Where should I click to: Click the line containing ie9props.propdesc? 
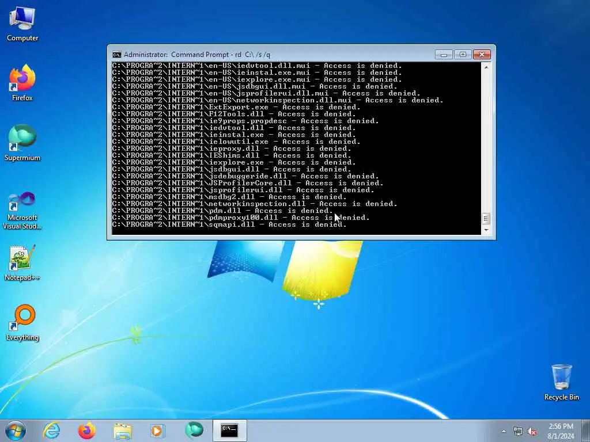point(245,121)
